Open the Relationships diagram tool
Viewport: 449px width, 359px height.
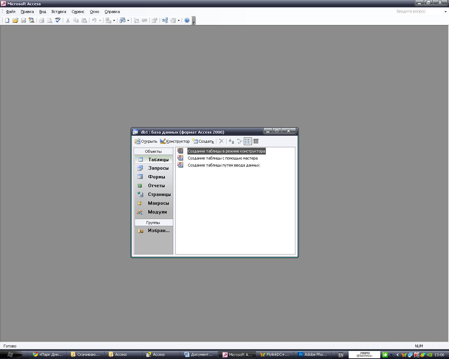click(x=165, y=20)
